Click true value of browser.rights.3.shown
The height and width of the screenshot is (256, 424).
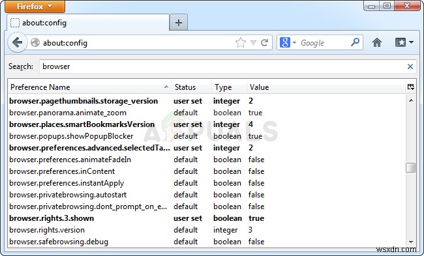[256, 218]
